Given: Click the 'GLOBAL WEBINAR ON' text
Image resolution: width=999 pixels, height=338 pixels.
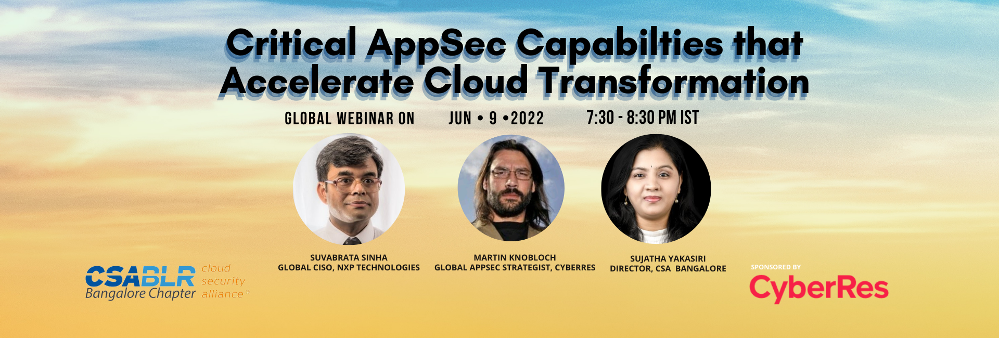Looking at the screenshot, I should pyautogui.click(x=350, y=119).
